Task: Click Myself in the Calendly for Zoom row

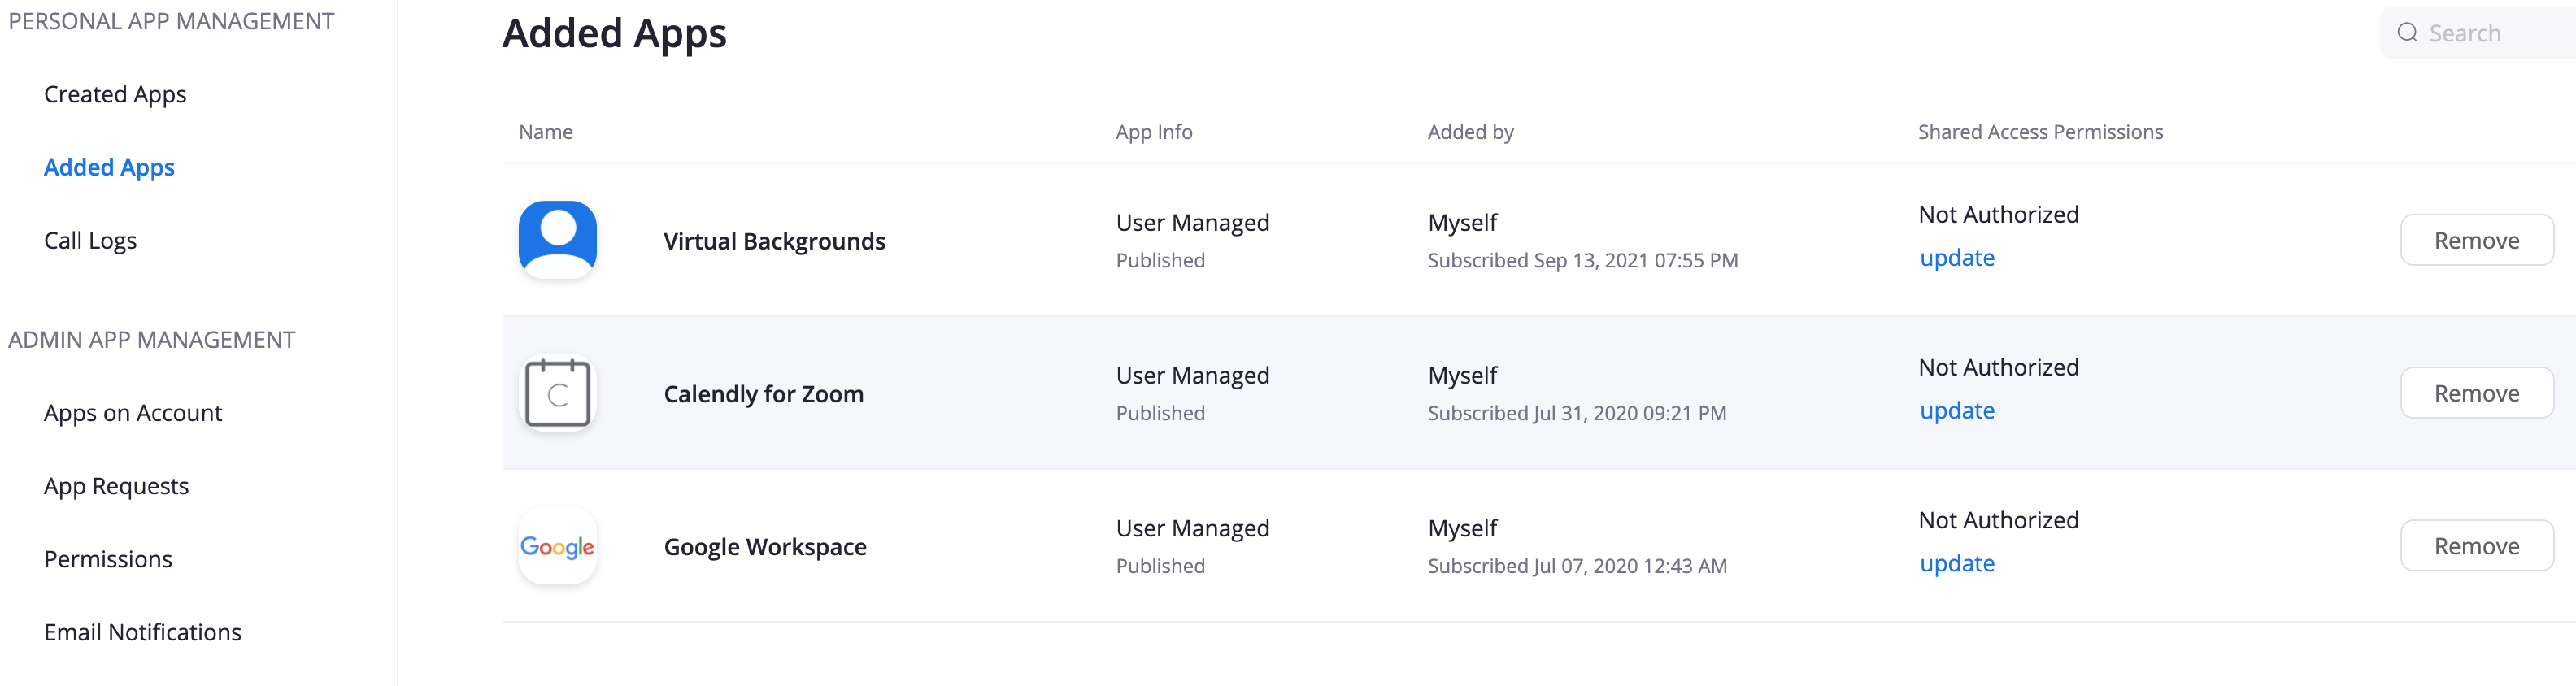Action: click(1462, 376)
